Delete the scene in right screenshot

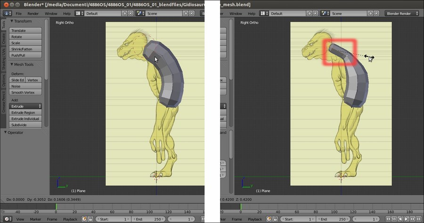click(x=376, y=13)
